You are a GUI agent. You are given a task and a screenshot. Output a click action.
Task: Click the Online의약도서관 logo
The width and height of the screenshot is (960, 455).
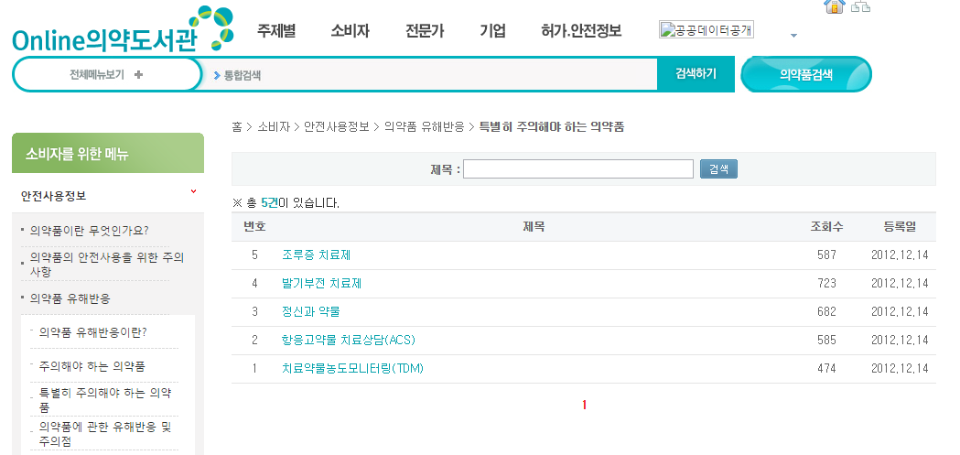pyautogui.click(x=121, y=30)
